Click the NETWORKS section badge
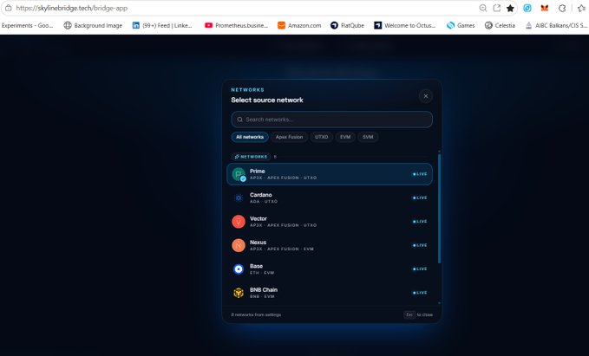 pos(251,157)
